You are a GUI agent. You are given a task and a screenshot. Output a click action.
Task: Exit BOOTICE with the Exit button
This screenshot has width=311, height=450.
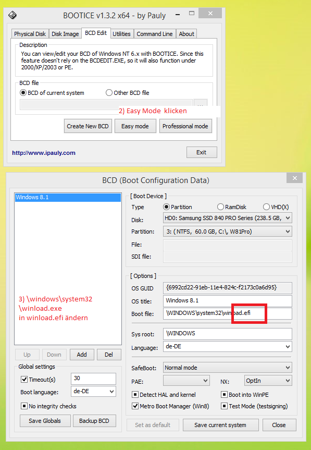pos(202,152)
